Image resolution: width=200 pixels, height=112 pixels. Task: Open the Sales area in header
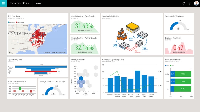38,3
